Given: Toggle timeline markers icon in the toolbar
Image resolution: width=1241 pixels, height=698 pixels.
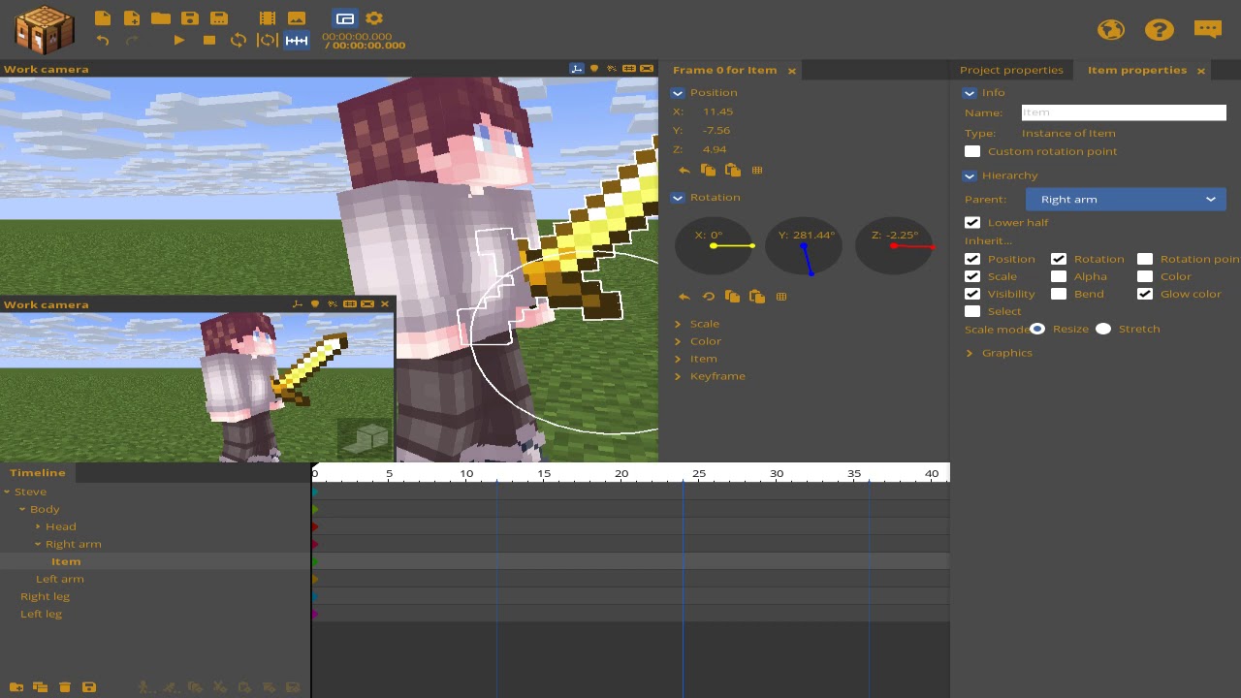Looking at the screenshot, I should point(297,40).
